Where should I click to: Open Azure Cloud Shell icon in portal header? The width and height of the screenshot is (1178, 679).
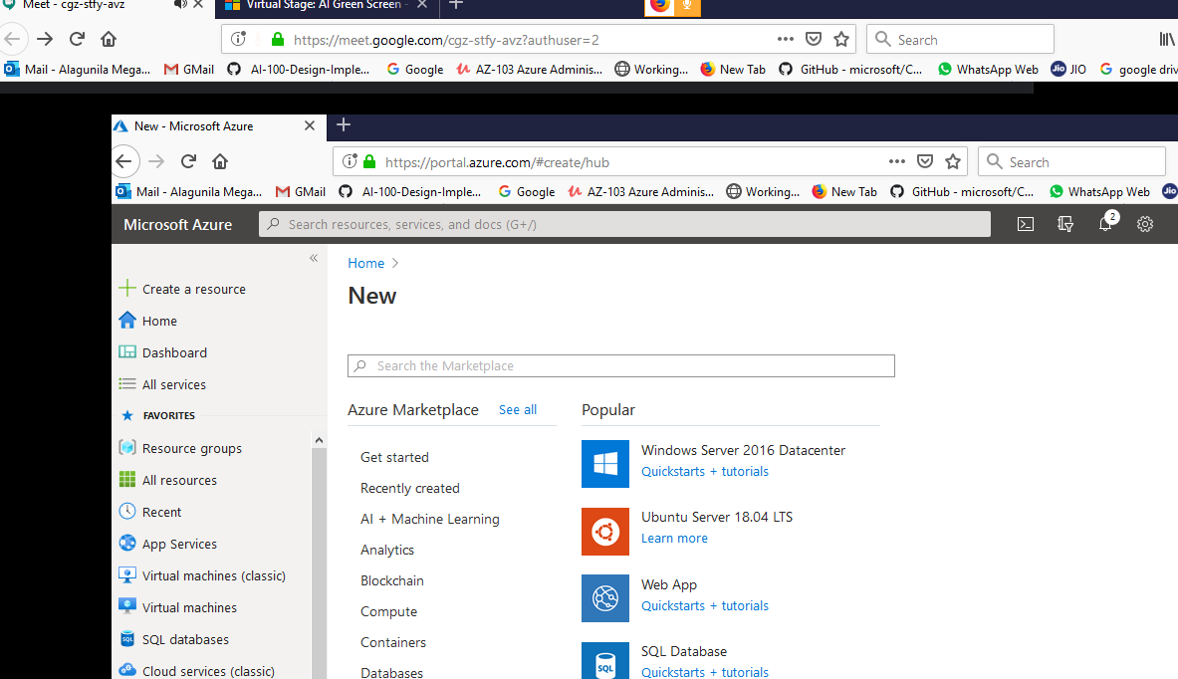coord(1026,224)
